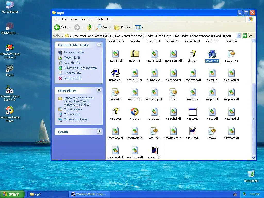The image size is (264, 198).
Task: Click E-mail this file task link
Action: [x=72, y=73]
